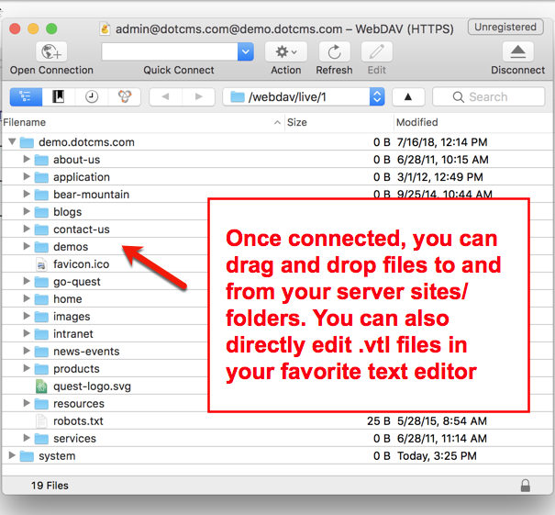Go back with the left arrow
Viewport: 555px width, 515px height.
click(x=165, y=96)
